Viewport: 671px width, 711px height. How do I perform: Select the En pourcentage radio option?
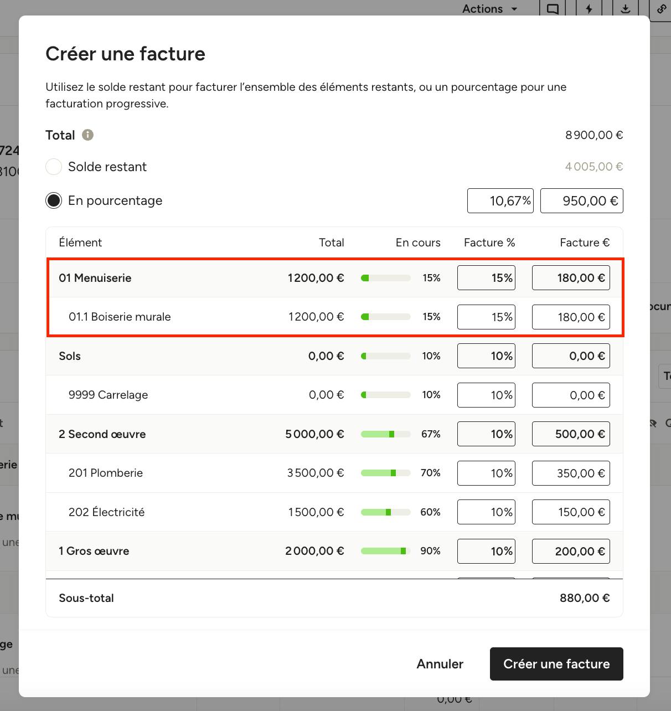point(54,200)
